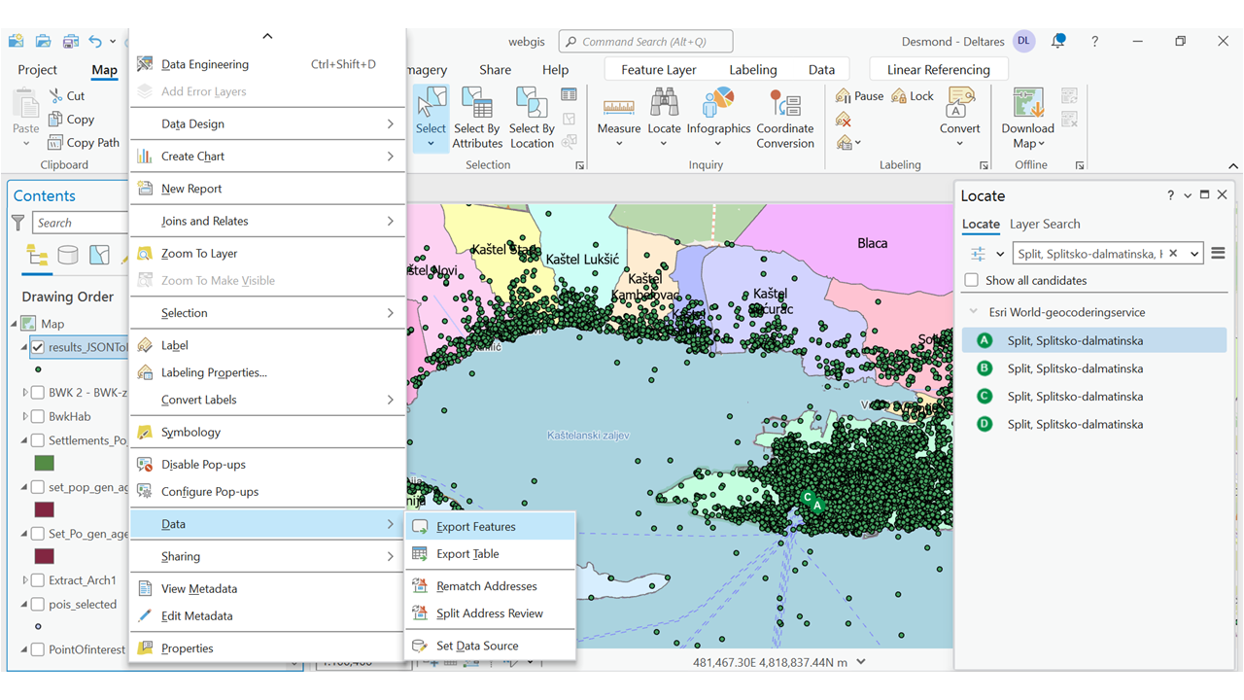Open attribute table icon in Selection group

[569, 94]
